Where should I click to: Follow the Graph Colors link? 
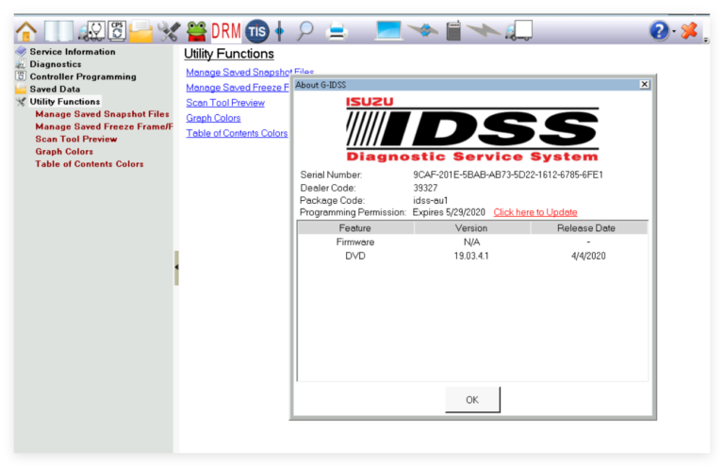tap(213, 118)
